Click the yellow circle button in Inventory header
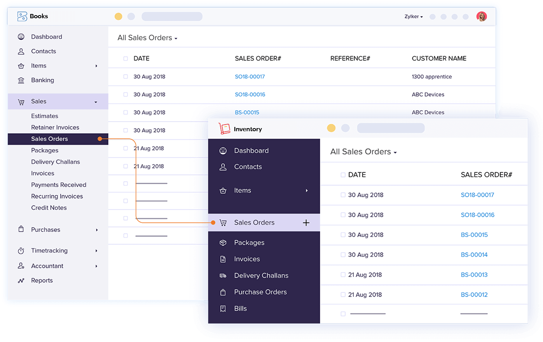Screen dimensions: 543x342 pos(331,128)
